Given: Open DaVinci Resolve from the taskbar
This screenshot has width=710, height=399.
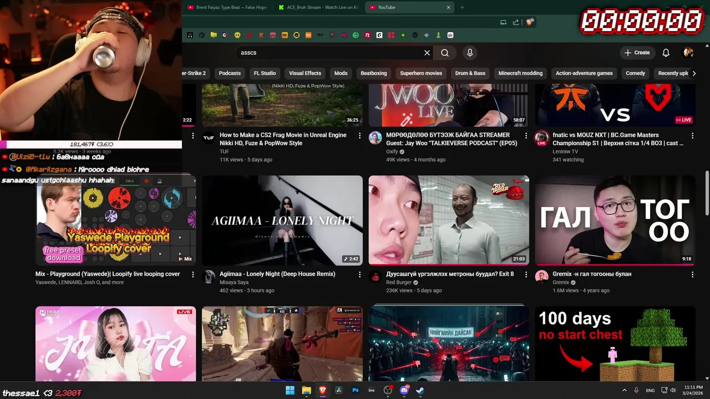Looking at the screenshot, I should tap(339, 390).
